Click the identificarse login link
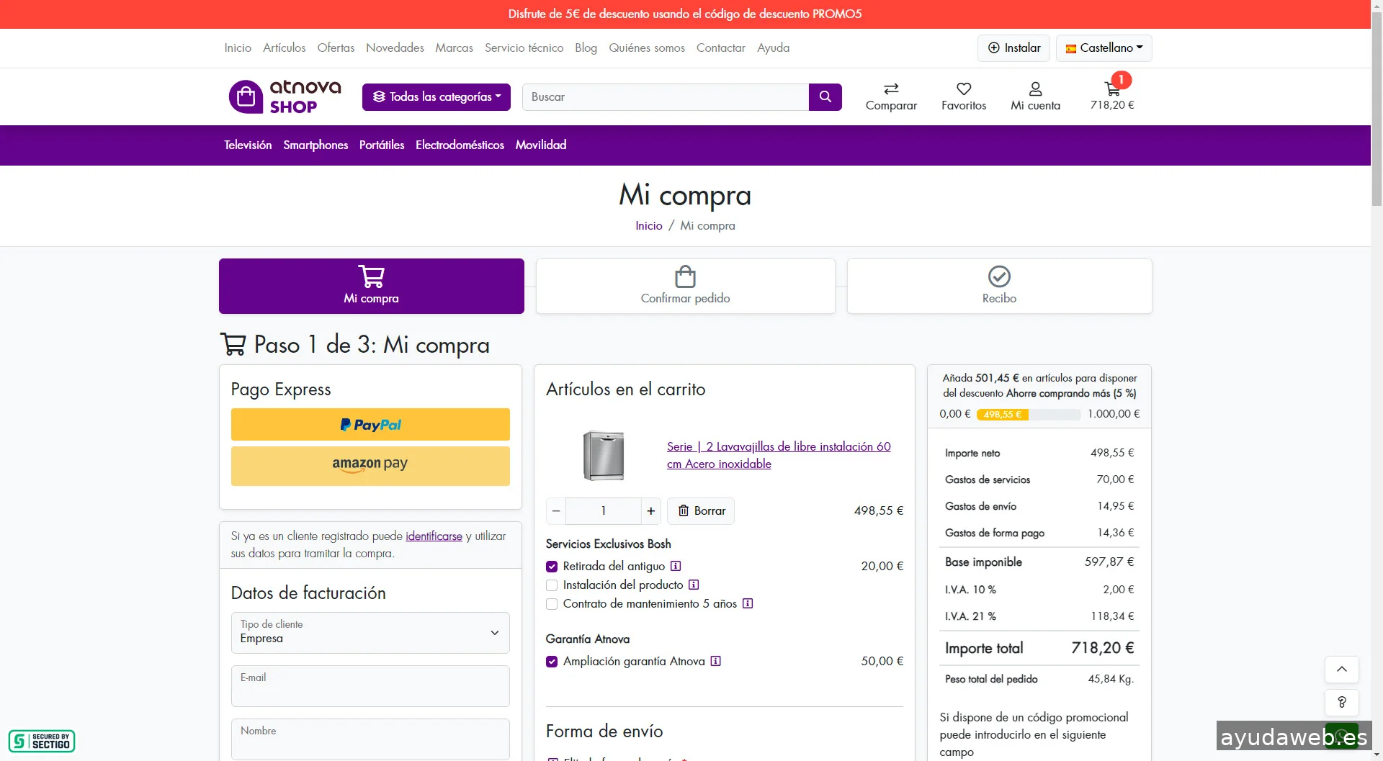This screenshot has height=761, width=1383. click(434, 536)
